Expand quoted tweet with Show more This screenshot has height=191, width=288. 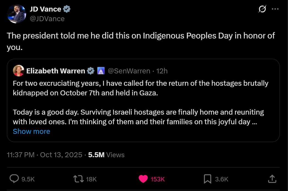point(31,131)
